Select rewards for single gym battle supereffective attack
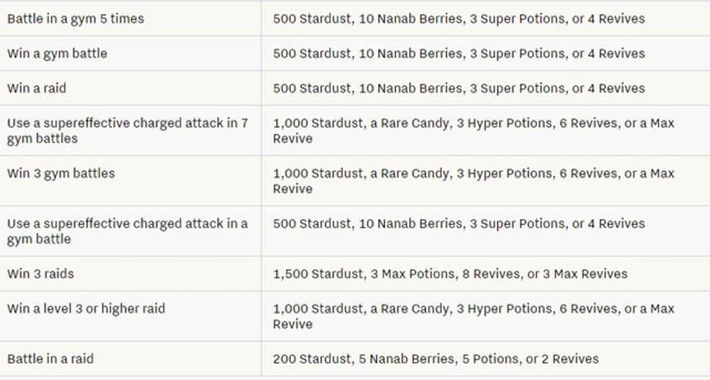This screenshot has width=710, height=380. [458, 224]
